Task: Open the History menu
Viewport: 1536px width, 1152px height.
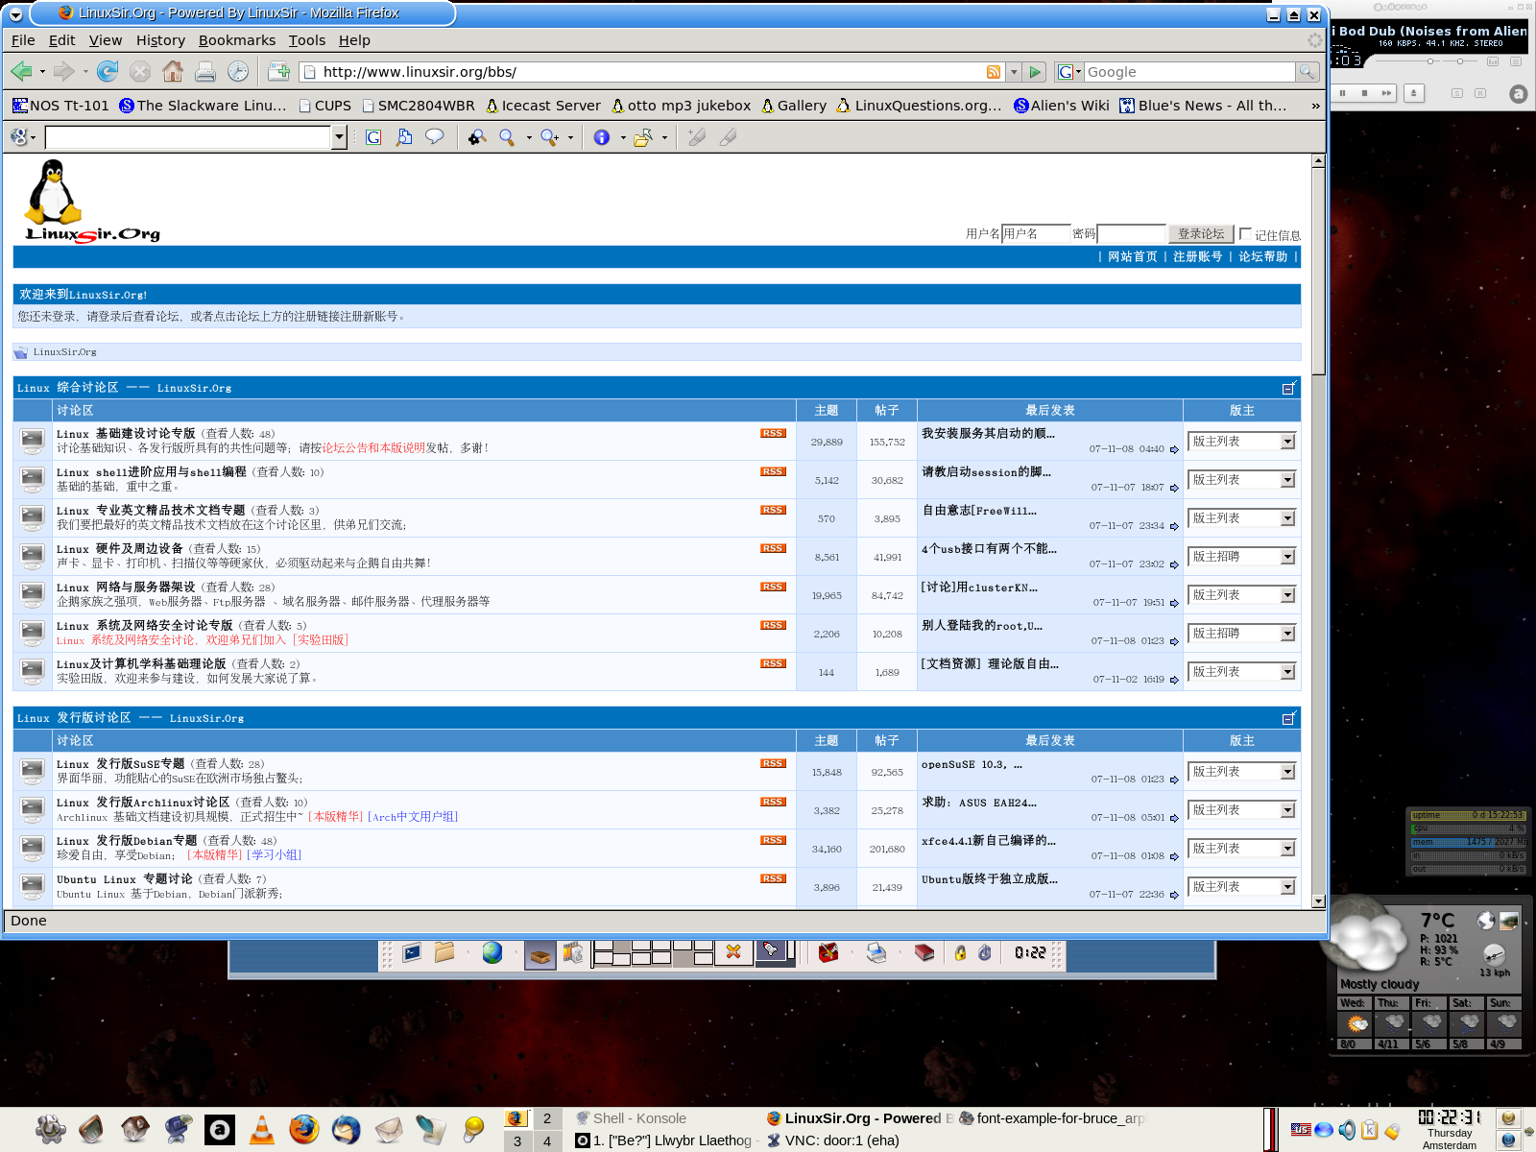Action: point(160,40)
